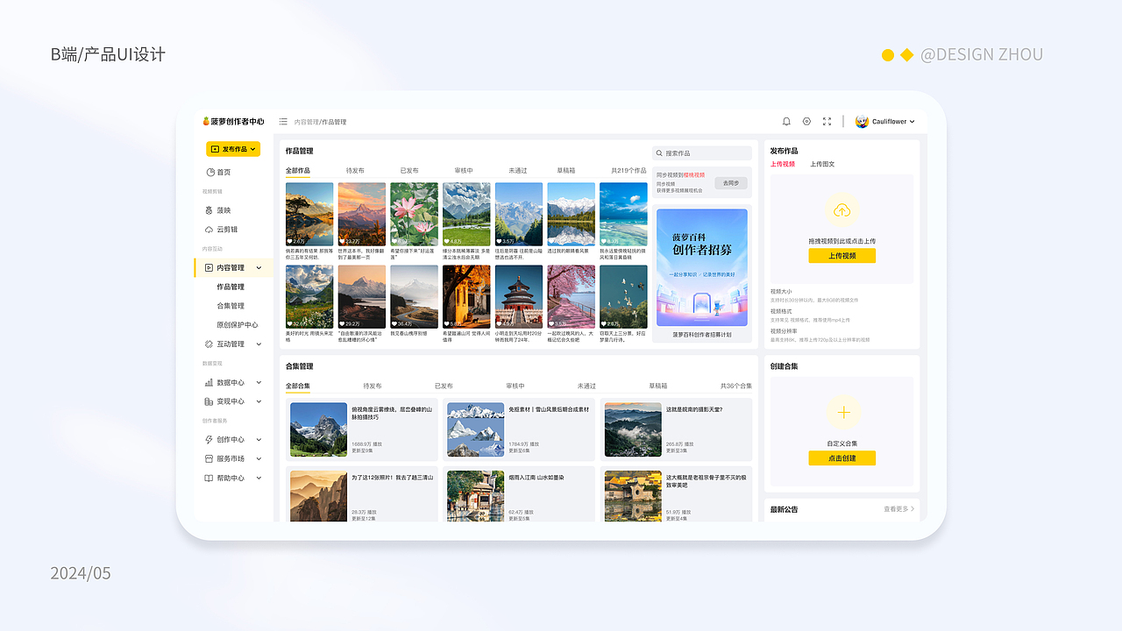Click the 变现中心 sidebar icon

tap(209, 401)
